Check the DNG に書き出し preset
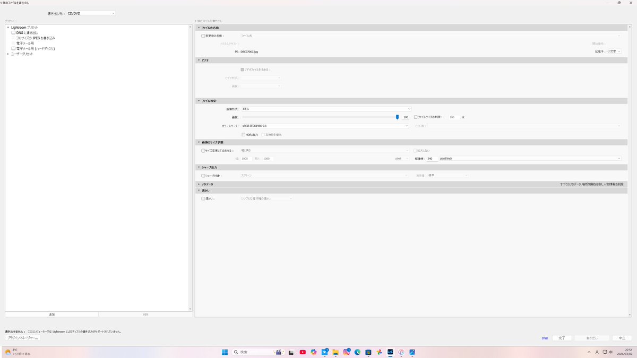637x358 pixels. click(14, 33)
